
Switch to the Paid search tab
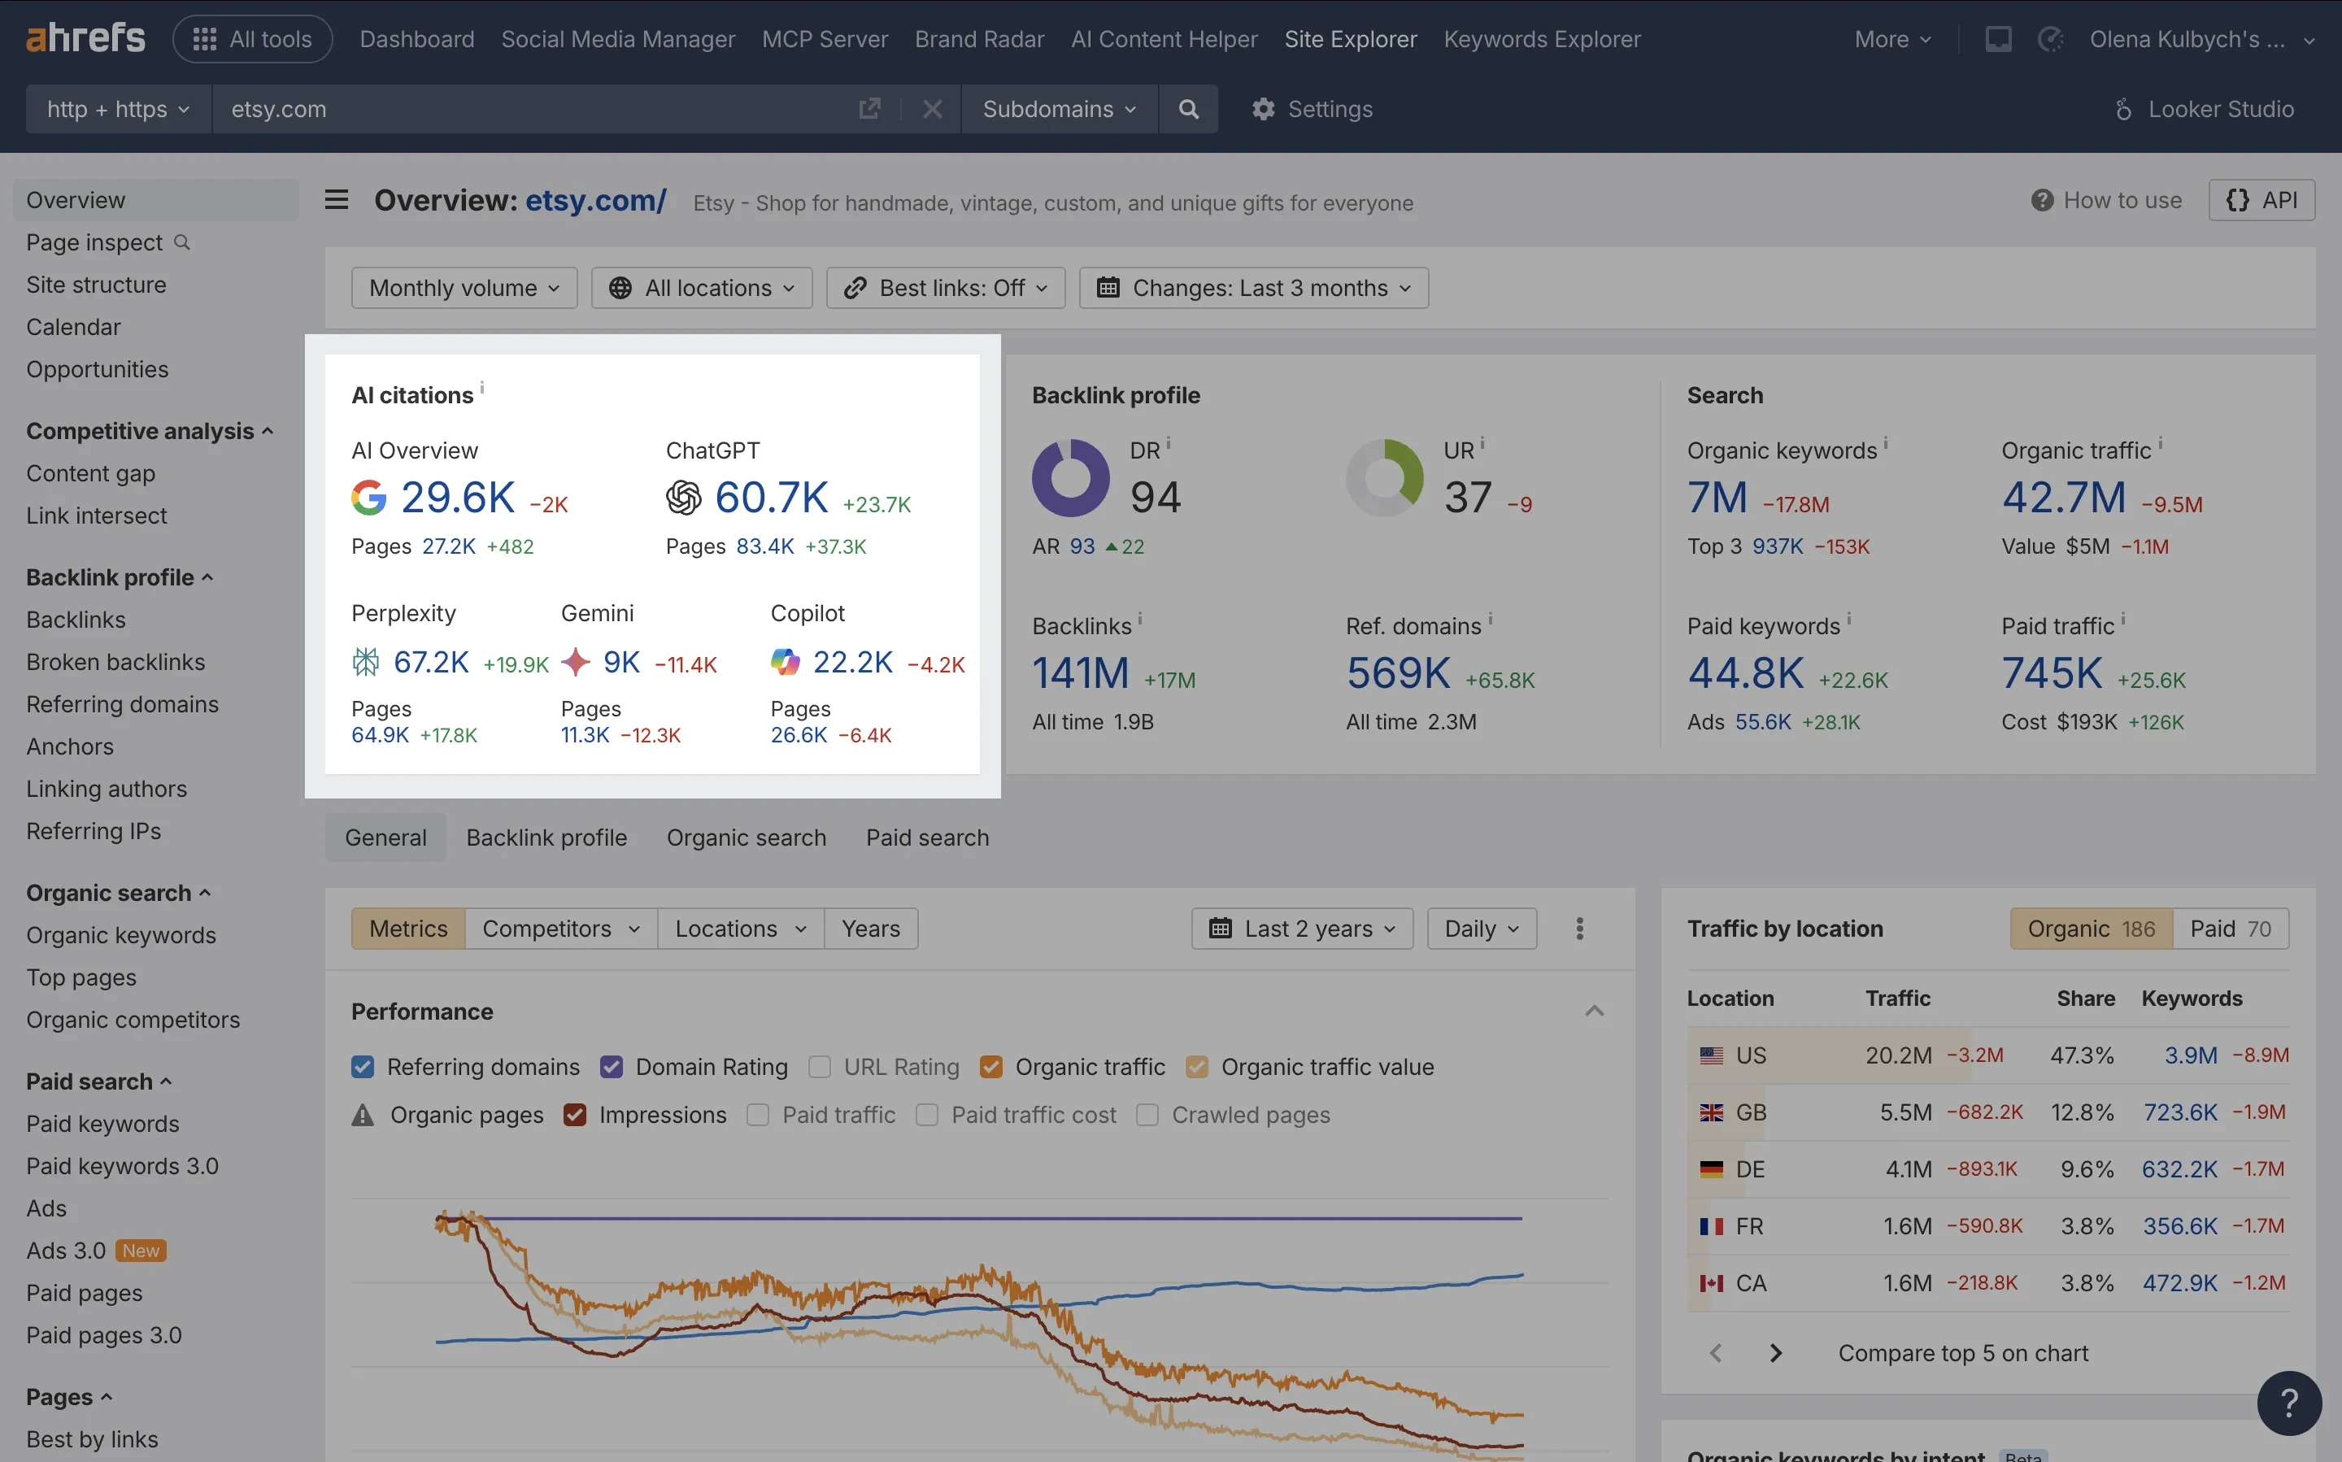pos(926,838)
